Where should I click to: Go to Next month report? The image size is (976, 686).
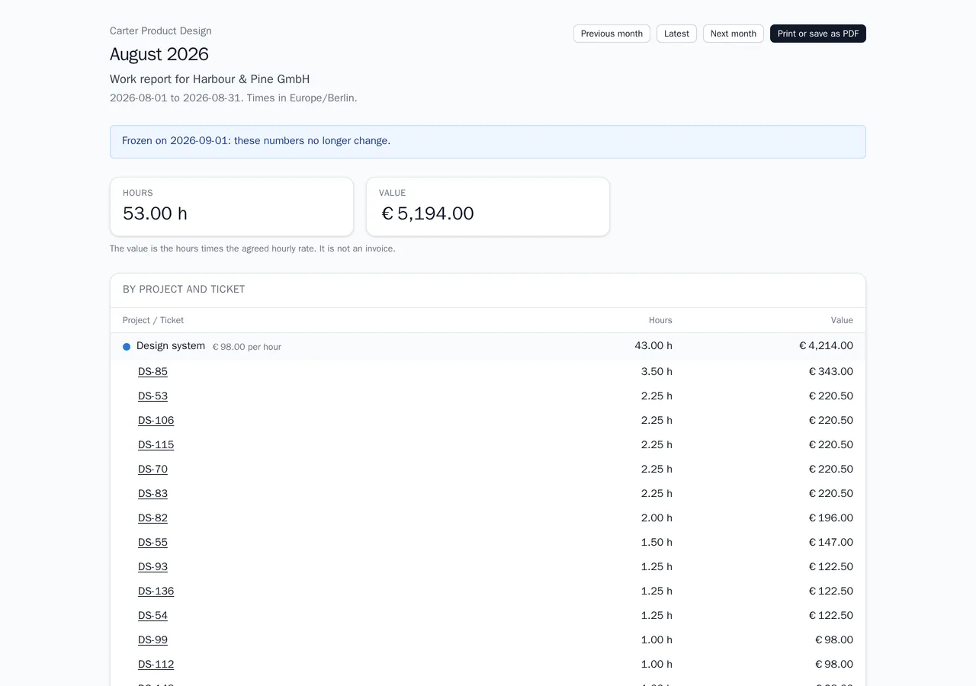click(x=733, y=34)
